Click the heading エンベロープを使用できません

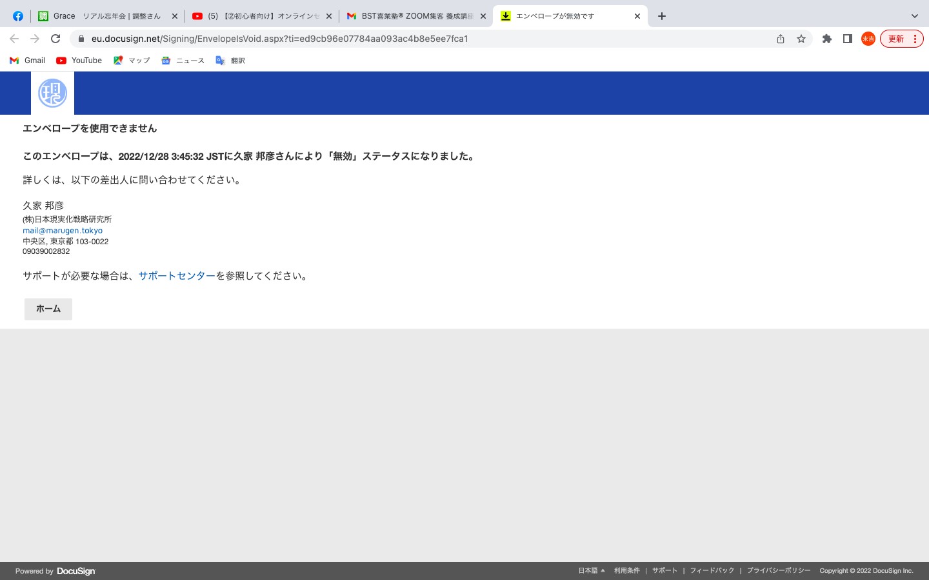tap(90, 128)
